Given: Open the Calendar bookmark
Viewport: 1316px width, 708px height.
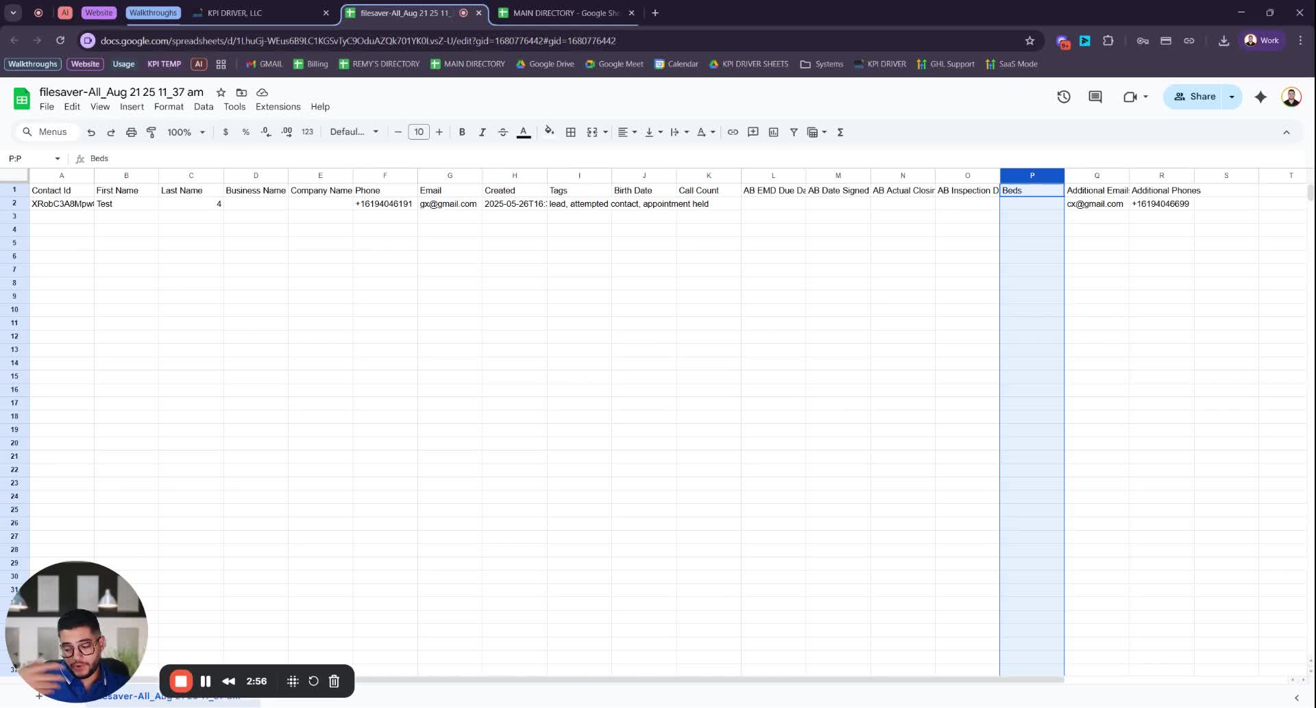Looking at the screenshot, I should pyautogui.click(x=677, y=64).
